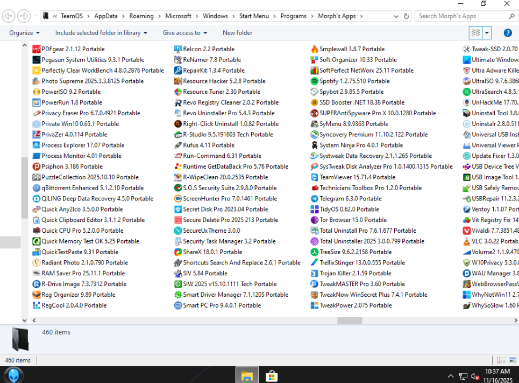
Task: Jump to the TeamOS breadcrumb folder
Action: 72,16
